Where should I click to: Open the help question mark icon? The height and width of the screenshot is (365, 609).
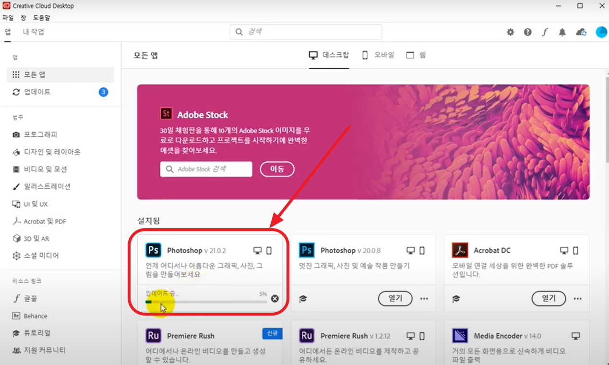[x=528, y=32]
